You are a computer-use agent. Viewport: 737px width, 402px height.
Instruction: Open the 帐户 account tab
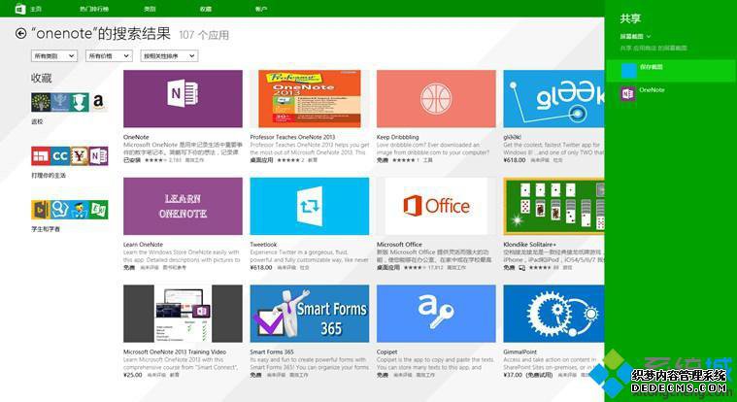click(261, 9)
